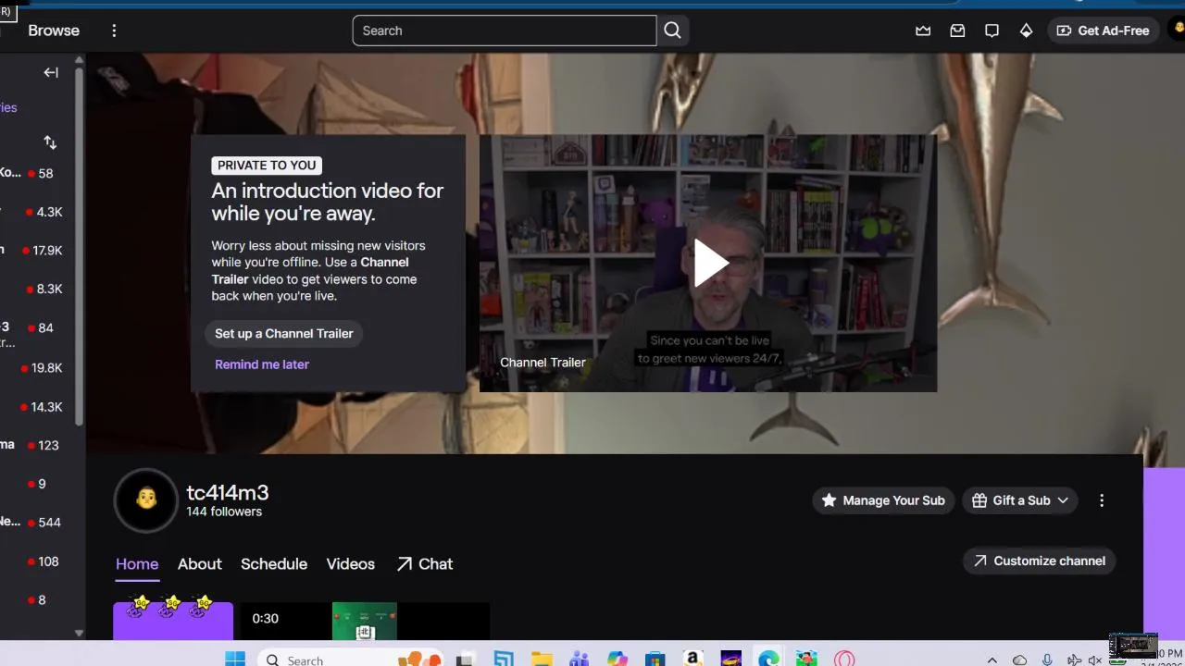Click the Get Ad-Free button
This screenshot has width=1185, height=666.
(x=1103, y=31)
